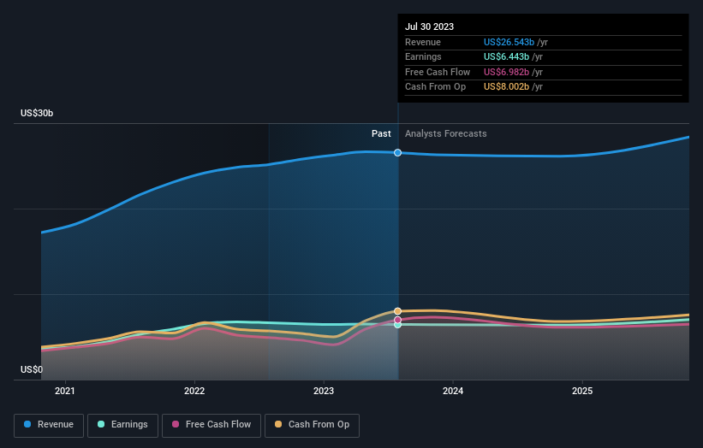Click the US$30b axis label
The image size is (703, 448).
[37, 113]
